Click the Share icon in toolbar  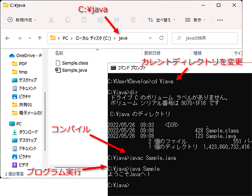(x=117, y=20)
